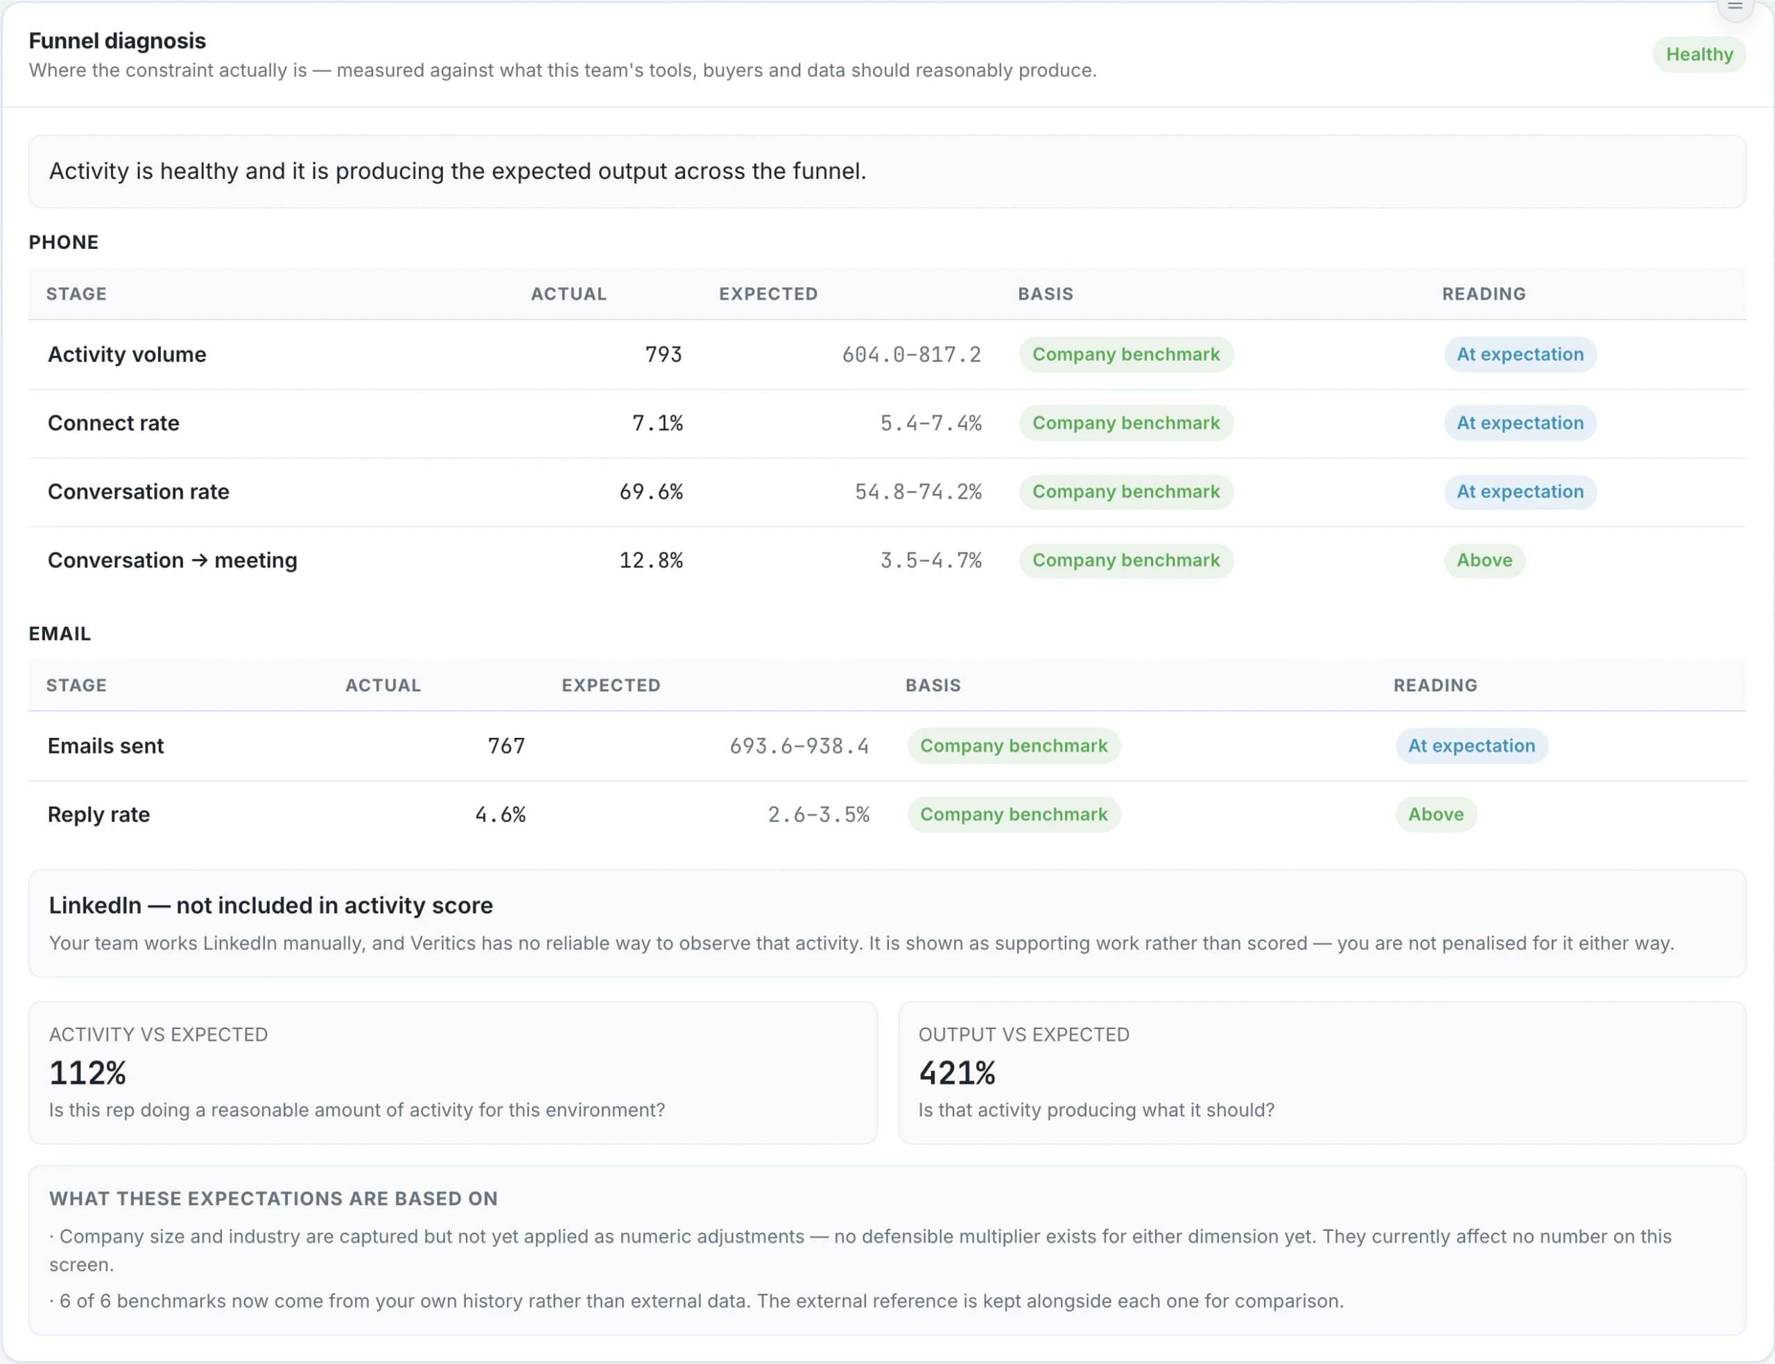Open the hamburger menu icon at top right
This screenshot has height=1364, width=1775.
tap(1735, 6)
